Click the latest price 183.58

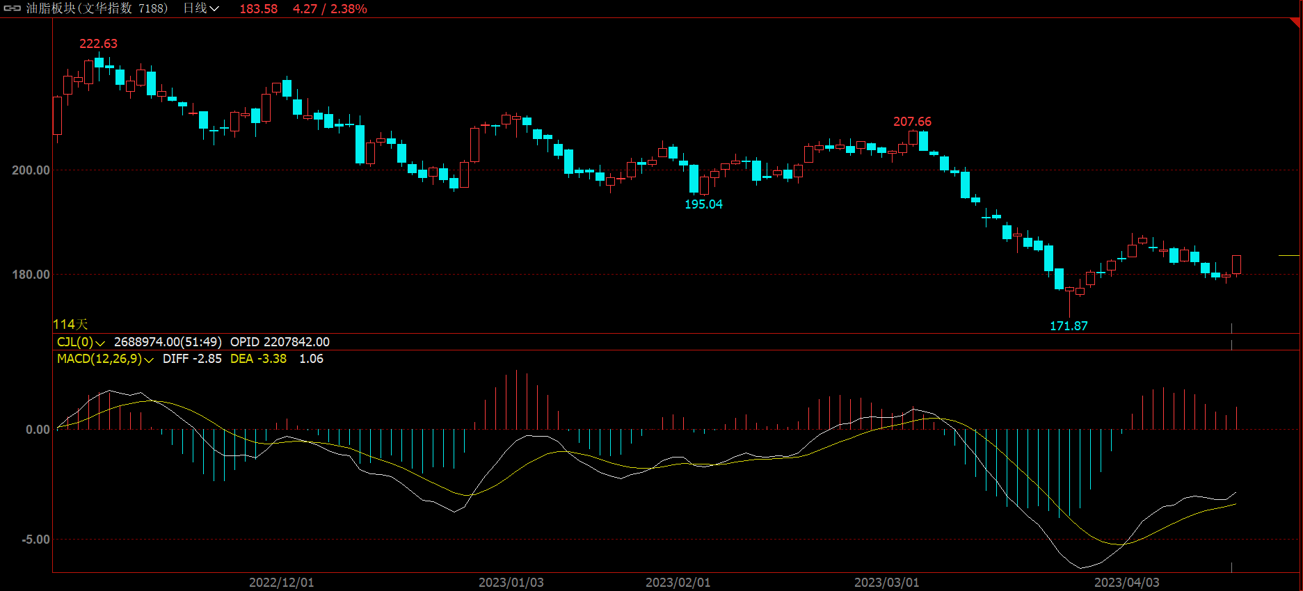(x=258, y=9)
